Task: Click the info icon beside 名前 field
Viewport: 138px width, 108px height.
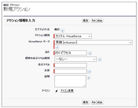Action: pyautogui.click(x=89, y=71)
